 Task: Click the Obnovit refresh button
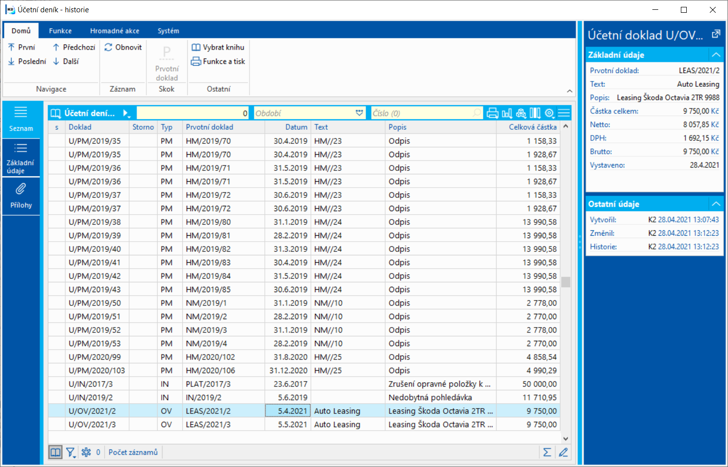(x=123, y=47)
